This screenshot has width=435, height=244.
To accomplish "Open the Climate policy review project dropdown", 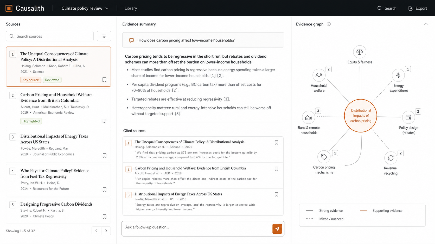I will (85, 8).
